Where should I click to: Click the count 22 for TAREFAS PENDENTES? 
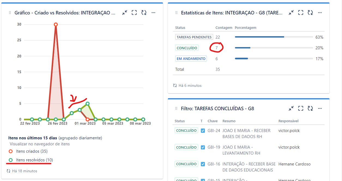point(218,37)
